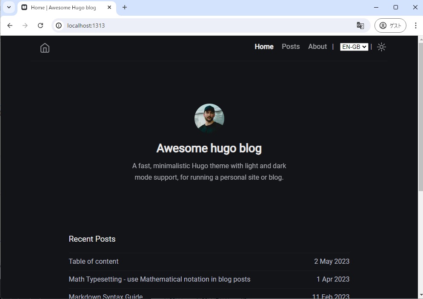The height and width of the screenshot is (299, 423).
Task: Click the page's vertical scrollbar thumb
Action: point(420,117)
